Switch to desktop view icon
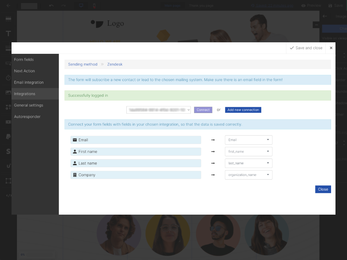347x260 pixels. (81, 6)
